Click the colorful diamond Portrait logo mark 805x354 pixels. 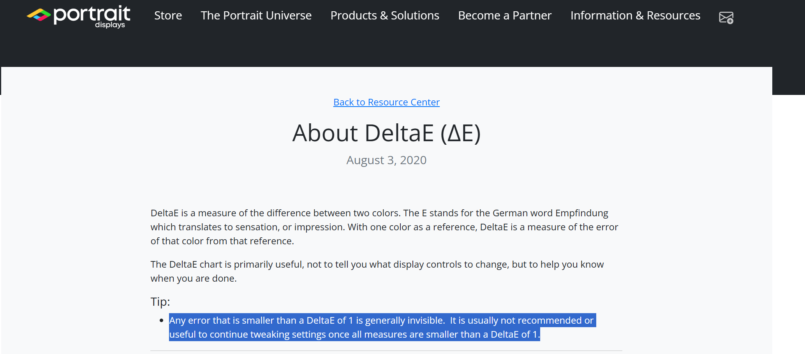[x=39, y=15]
